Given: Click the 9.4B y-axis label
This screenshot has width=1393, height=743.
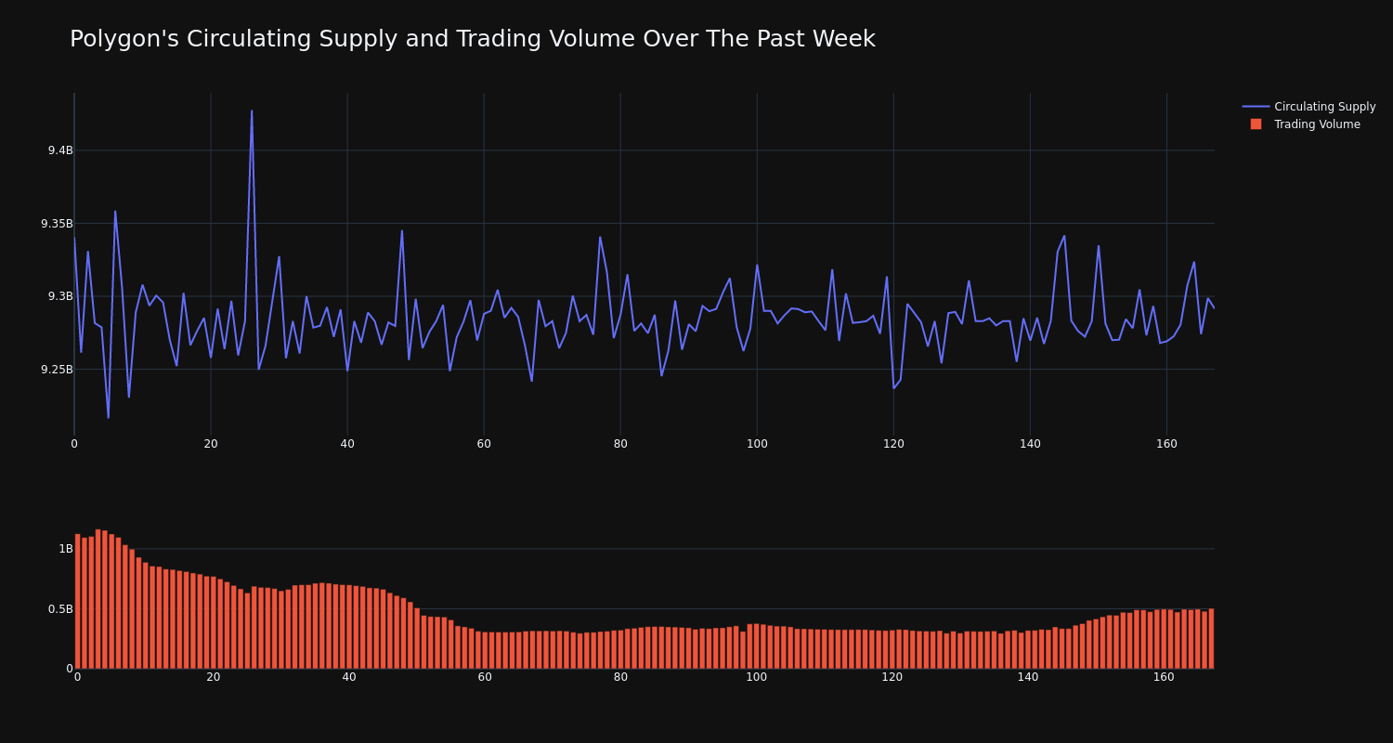Looking at the screenshot, I should point(60,150).
